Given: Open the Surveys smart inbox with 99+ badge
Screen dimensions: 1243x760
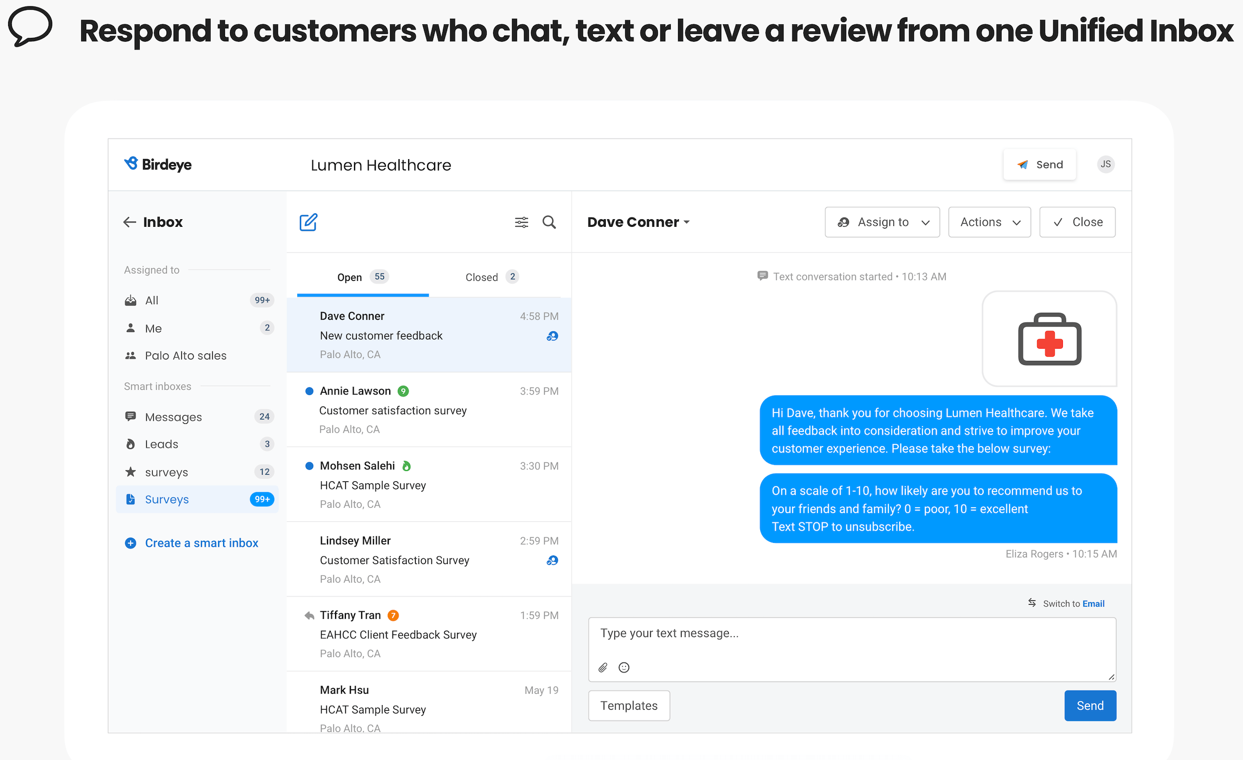Looking at the screenshot, I should pos(198,499).
